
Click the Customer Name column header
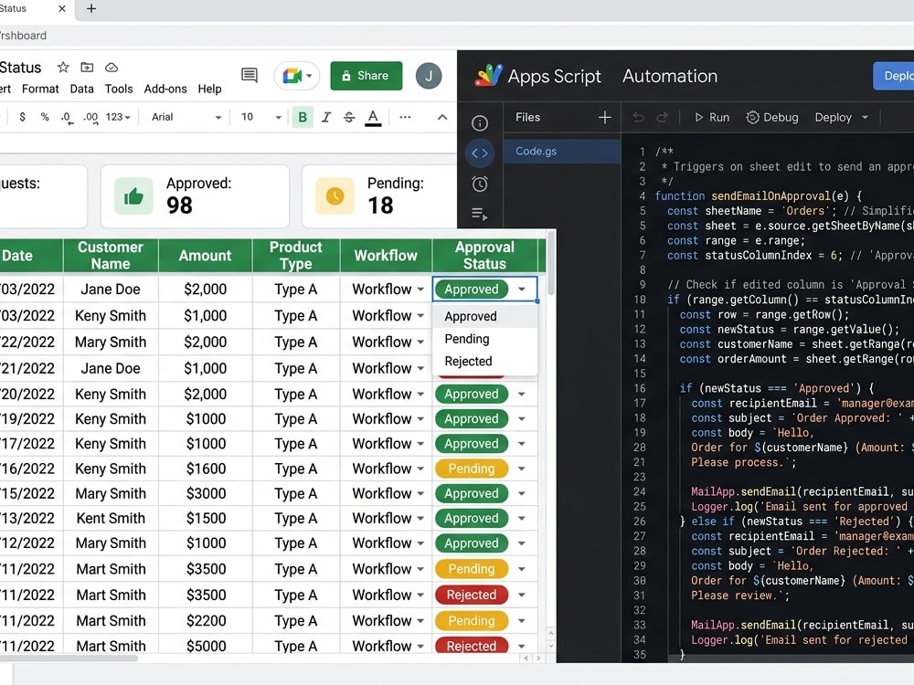(111, 256)
